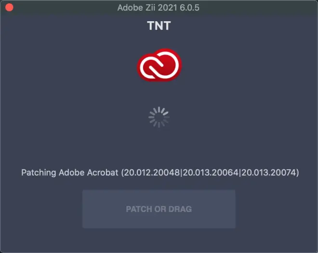The image size is (318, 253).
Task: Click the PATCH OR DRAG button
Action: [159, 209]
